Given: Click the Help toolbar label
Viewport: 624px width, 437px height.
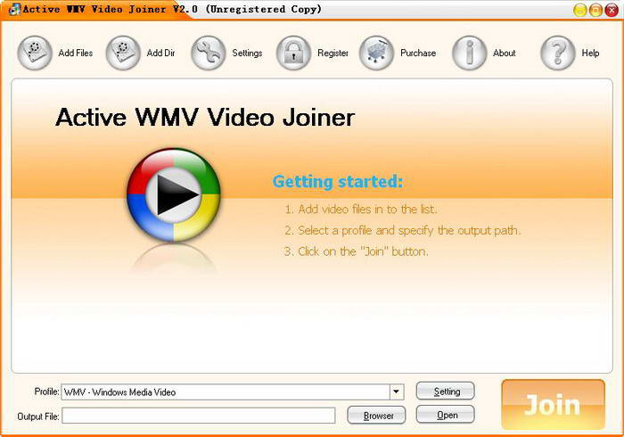Looking at the screenshot, I should click(x=590, y=53).
